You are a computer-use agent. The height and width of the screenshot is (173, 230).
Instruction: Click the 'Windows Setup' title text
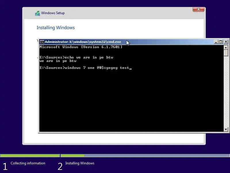coord(53,13)
